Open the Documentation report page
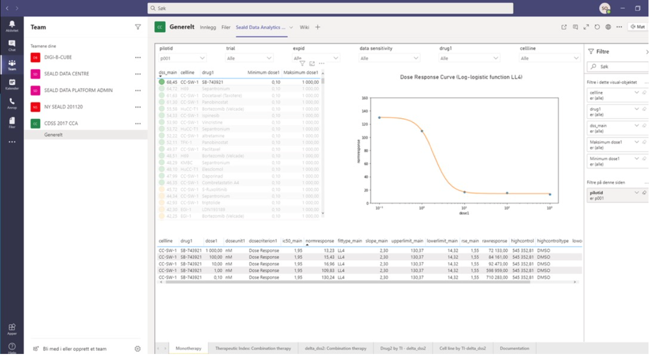 (514, 348)
